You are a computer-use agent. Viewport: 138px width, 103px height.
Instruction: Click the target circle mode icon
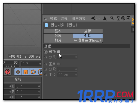tap(123, 18)
